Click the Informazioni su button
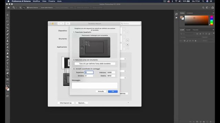The width and height of the screenshot is (220, 123). tap(66, 103)
